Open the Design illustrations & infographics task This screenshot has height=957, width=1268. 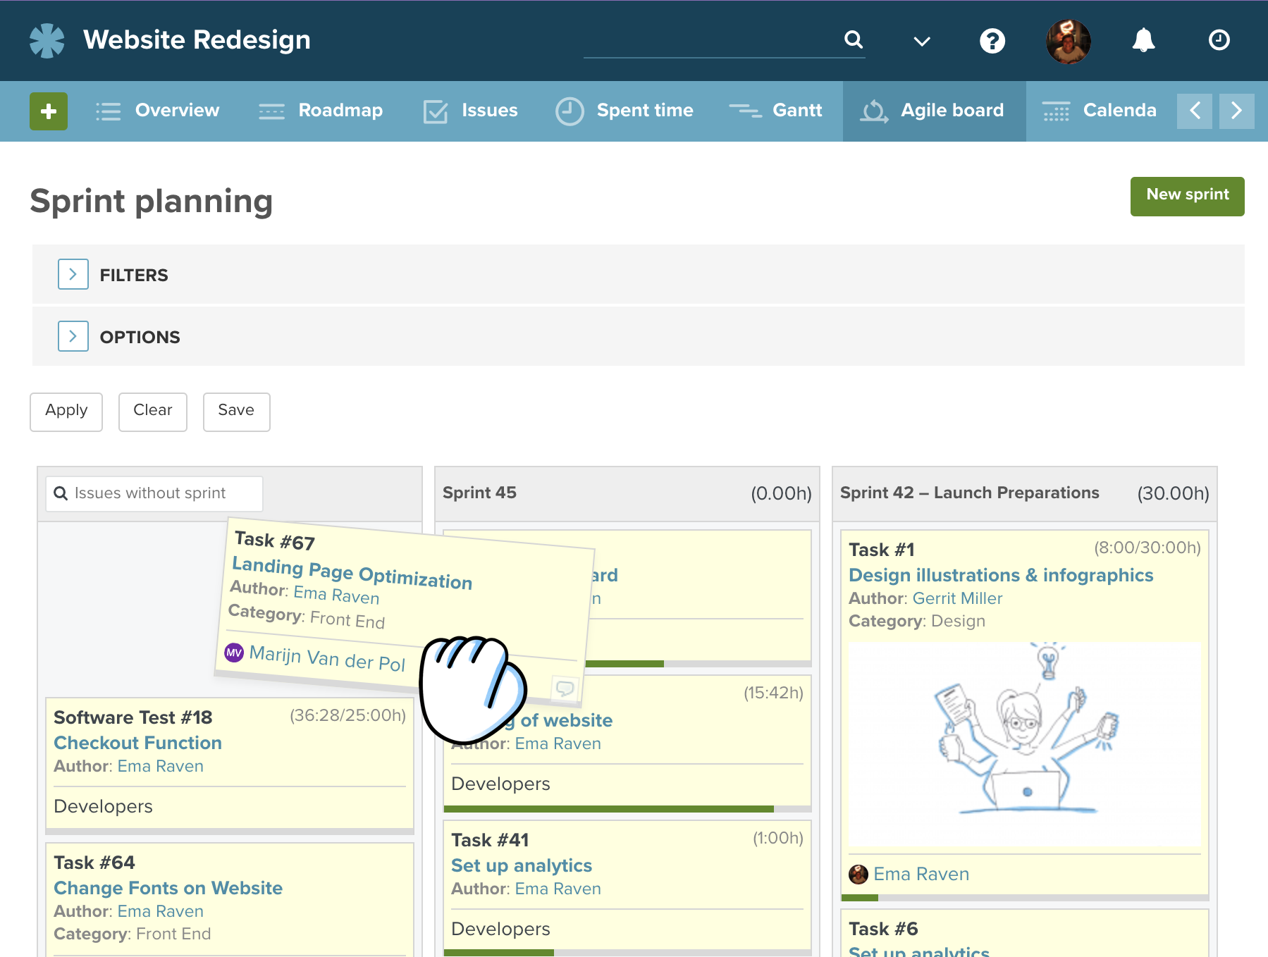point(1001,575)
